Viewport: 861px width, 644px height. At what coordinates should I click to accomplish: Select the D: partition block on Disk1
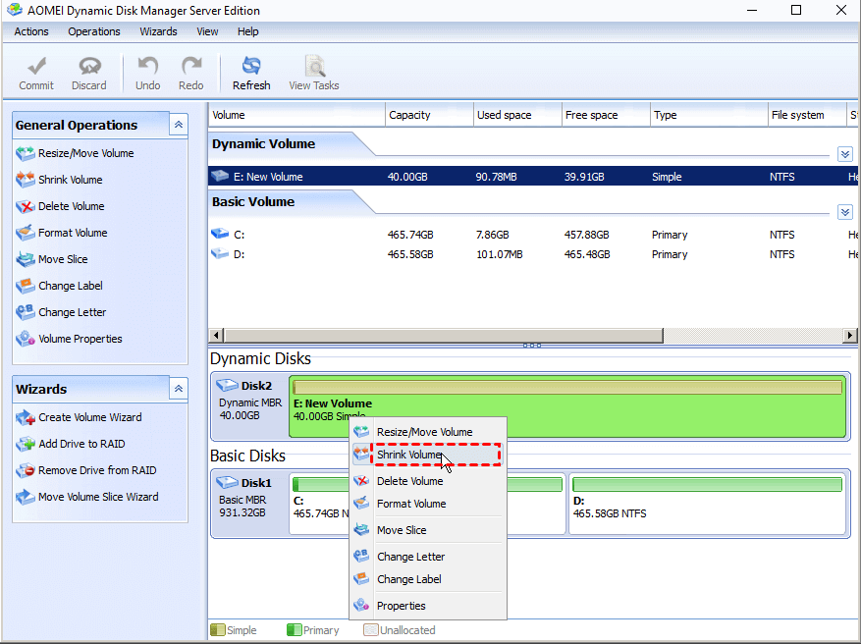click(707, 506)
